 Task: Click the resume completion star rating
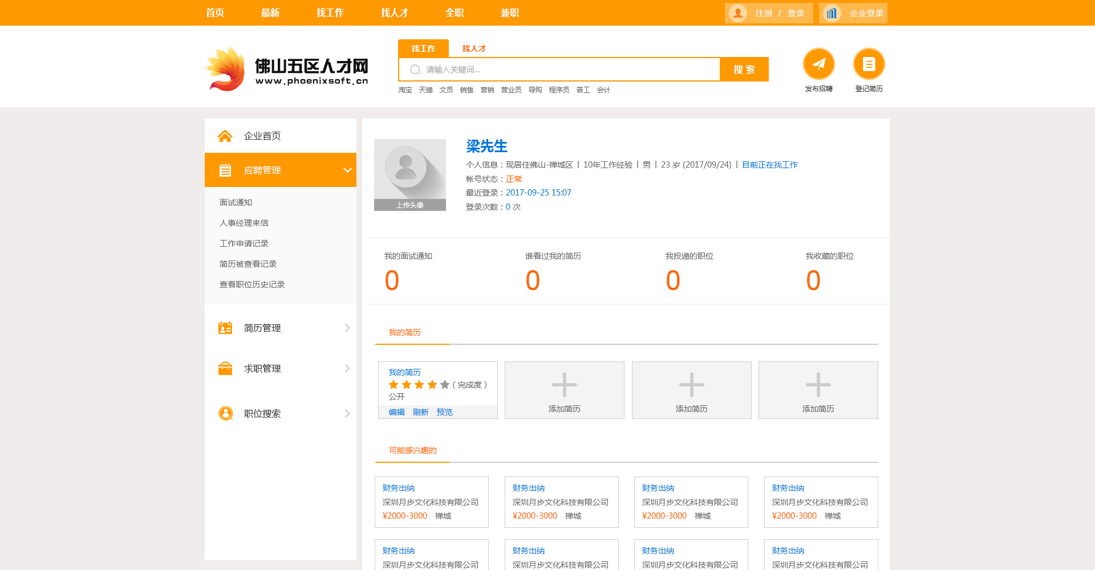419,385
